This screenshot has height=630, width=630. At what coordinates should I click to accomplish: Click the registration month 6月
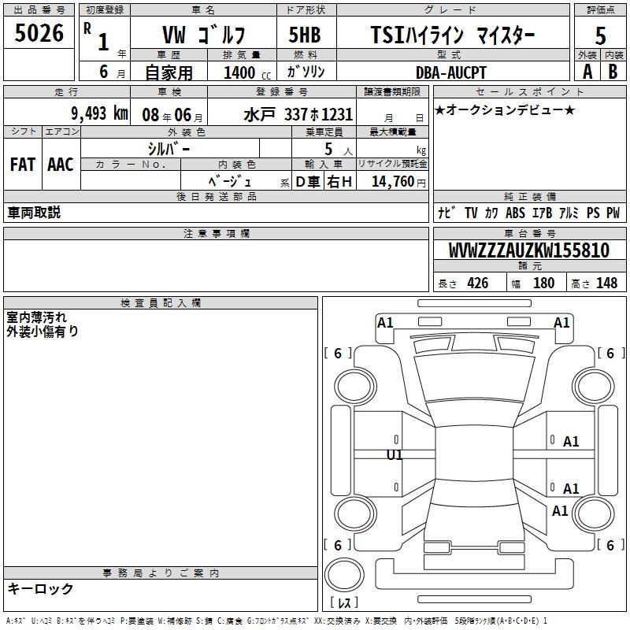[x=112, y=72]
